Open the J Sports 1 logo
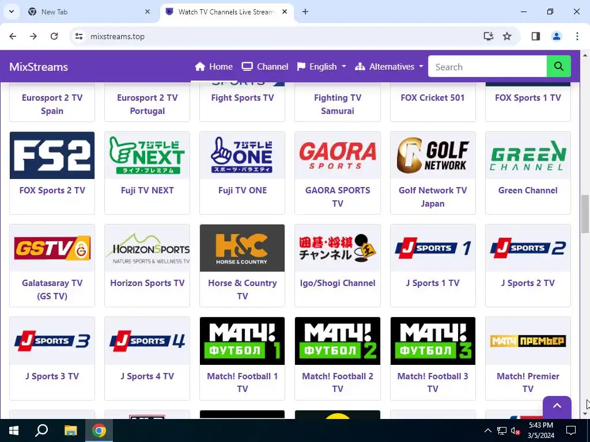The height and width of the screenshot is (442, 590). 433,248
